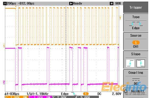Click the dotted vertical cursor at screen center
Screen dimensions: 150x98
66,48
